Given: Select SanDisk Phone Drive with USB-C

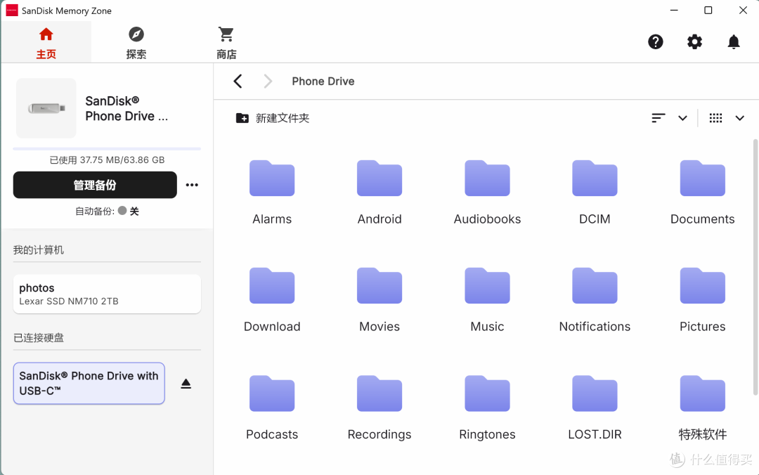Looking at the screenshot, I should [89, 383].
